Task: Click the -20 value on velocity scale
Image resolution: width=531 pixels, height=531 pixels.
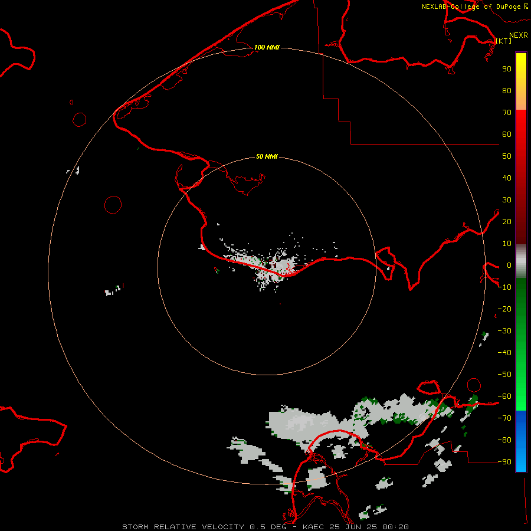Action: (504, 309)
